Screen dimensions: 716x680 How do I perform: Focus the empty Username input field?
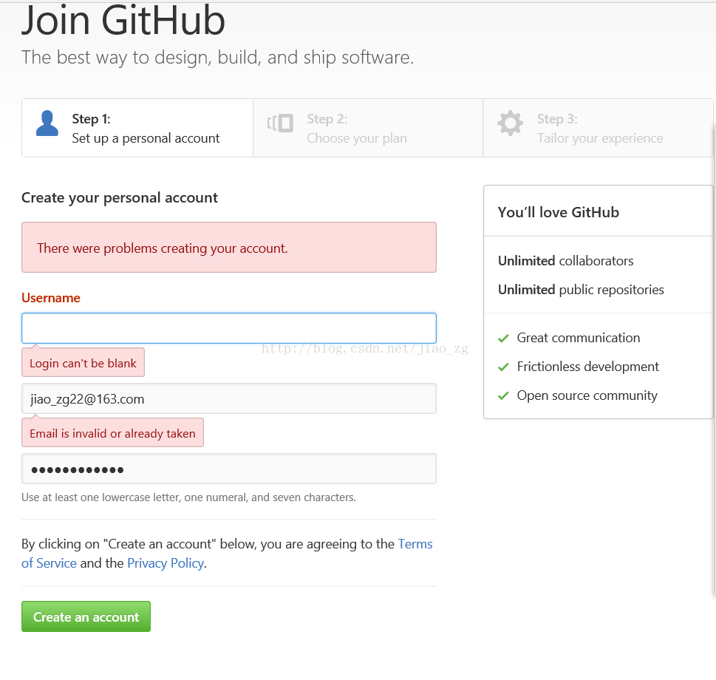pos(229,328)
